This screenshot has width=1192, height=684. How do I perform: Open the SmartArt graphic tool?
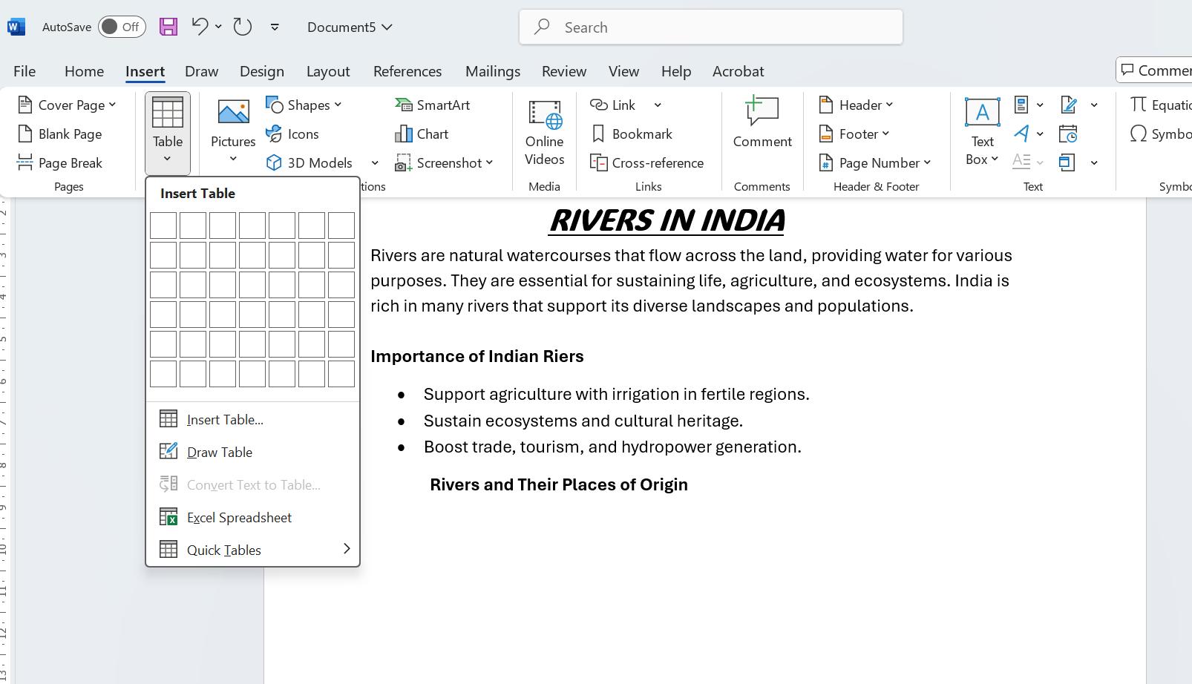point(433,105)
